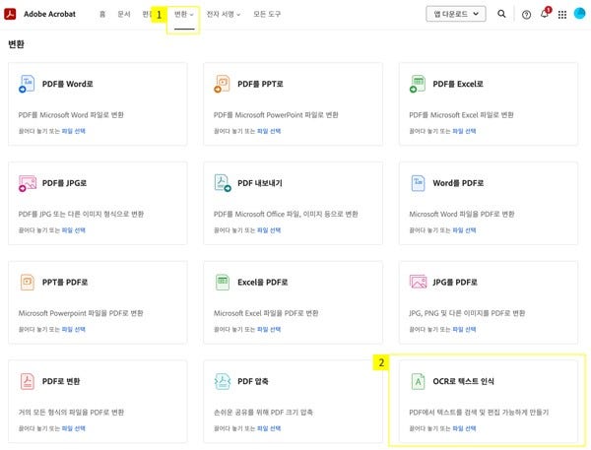The height and width of the screenshot is (450, 591).
Task: Go to the 문서 menu item
Action: click(124, 15)
